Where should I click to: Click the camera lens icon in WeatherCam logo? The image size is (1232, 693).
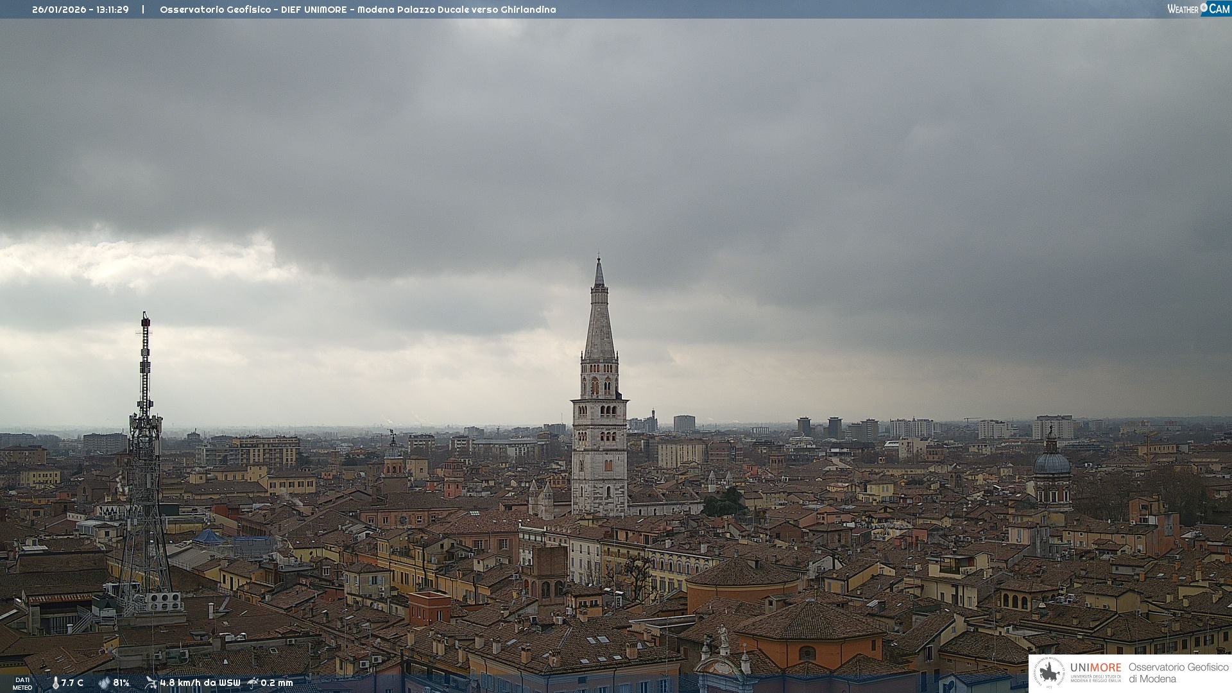point(1204,8)
